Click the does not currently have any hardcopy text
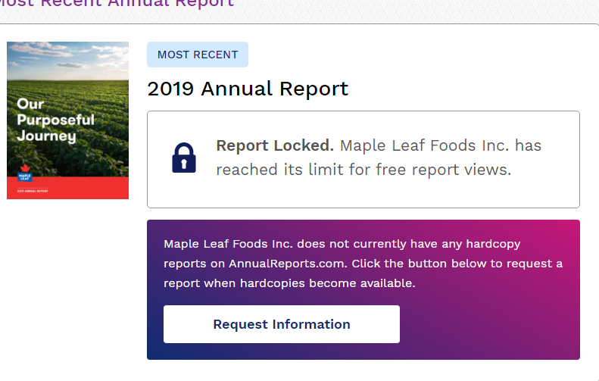This screenshot has height=381, width=599. point(409,244)
